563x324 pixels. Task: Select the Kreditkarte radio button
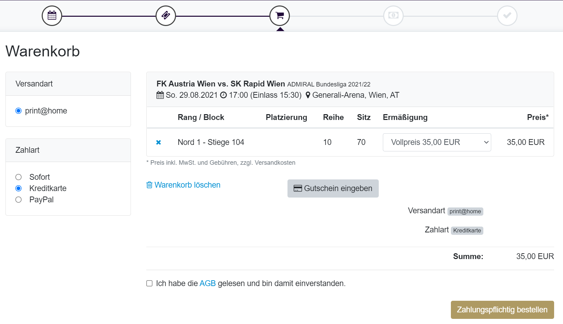tap(18, 188)
